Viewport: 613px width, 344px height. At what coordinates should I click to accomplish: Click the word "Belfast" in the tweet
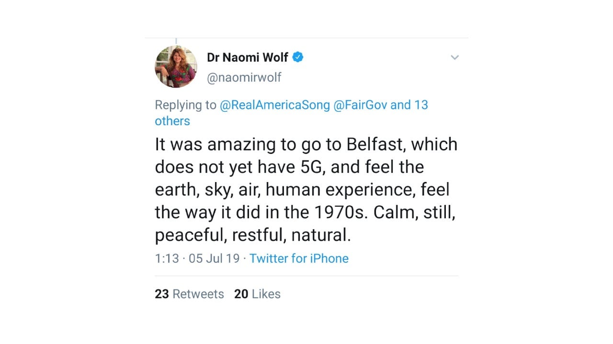[x=376, y=144]
